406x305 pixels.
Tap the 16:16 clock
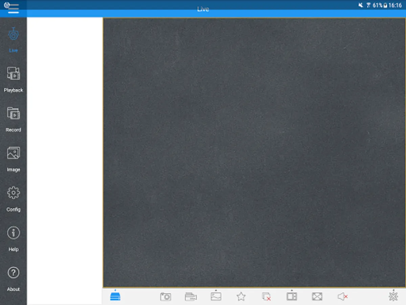(x=395, y=5)
